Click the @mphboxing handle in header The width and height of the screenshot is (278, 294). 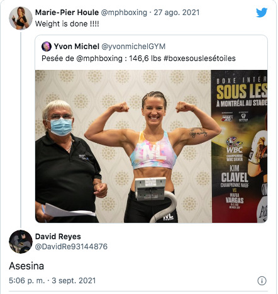point(124,13)
